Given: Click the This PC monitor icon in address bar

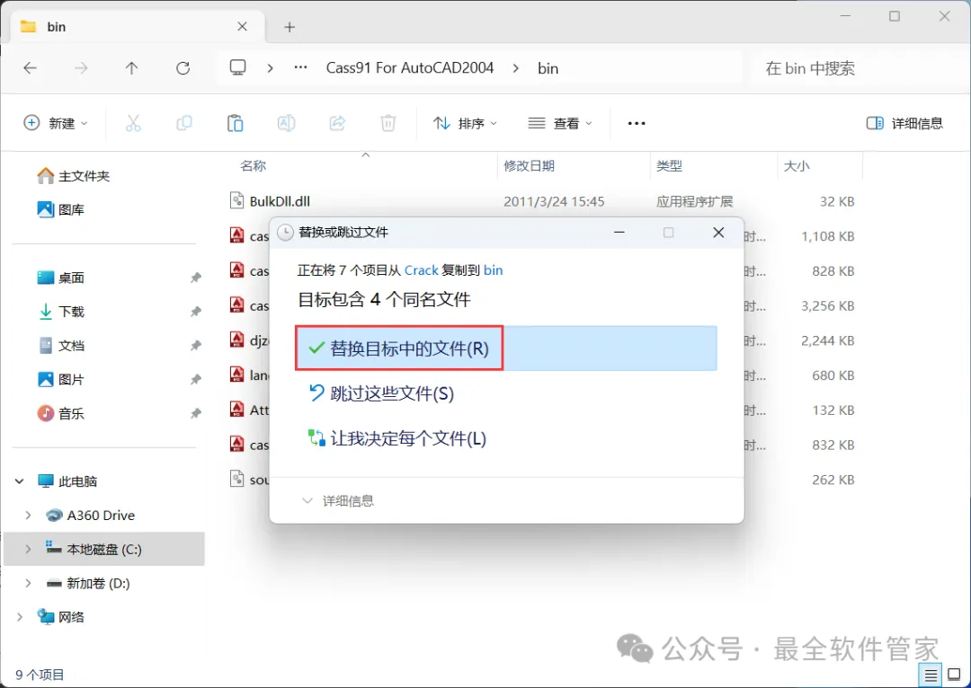Looking at the screenshot, I should 237,67.
